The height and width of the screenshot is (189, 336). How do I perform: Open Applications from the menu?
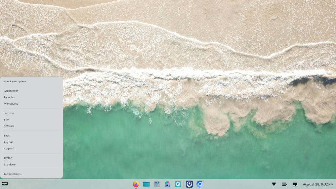click(x=11, y=91)
